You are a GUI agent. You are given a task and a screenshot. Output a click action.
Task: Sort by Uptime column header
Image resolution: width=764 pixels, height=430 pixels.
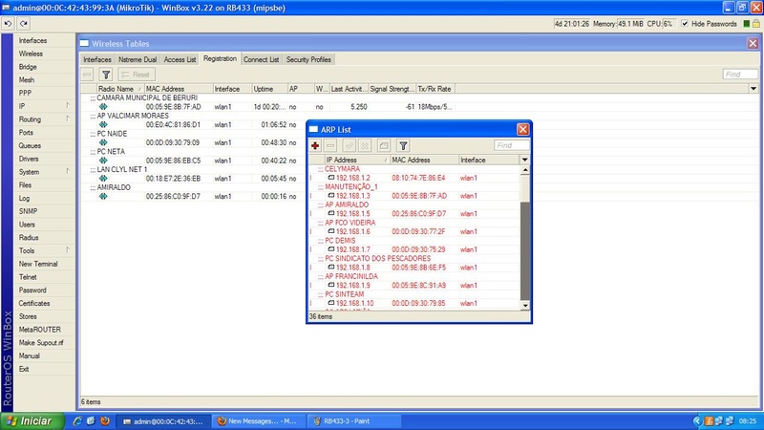(x=269, y=89)
